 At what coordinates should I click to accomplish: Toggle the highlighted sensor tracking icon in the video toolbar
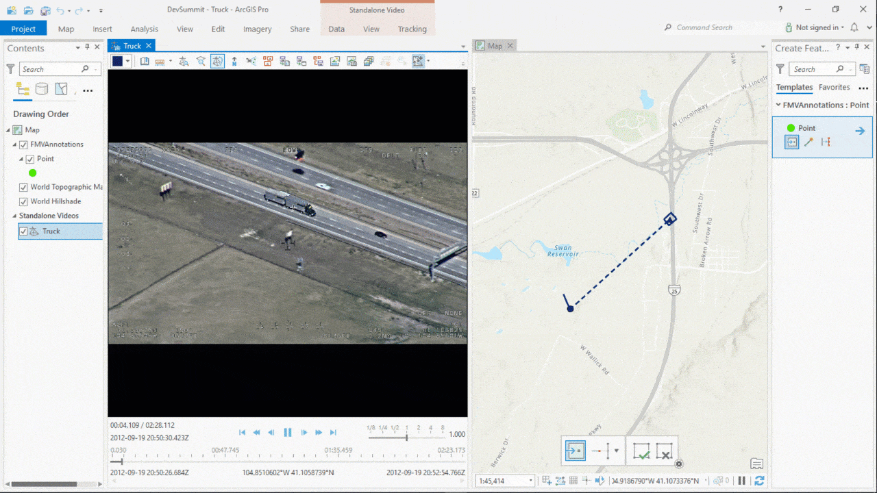pyautogui.click(x=217, y=61)
